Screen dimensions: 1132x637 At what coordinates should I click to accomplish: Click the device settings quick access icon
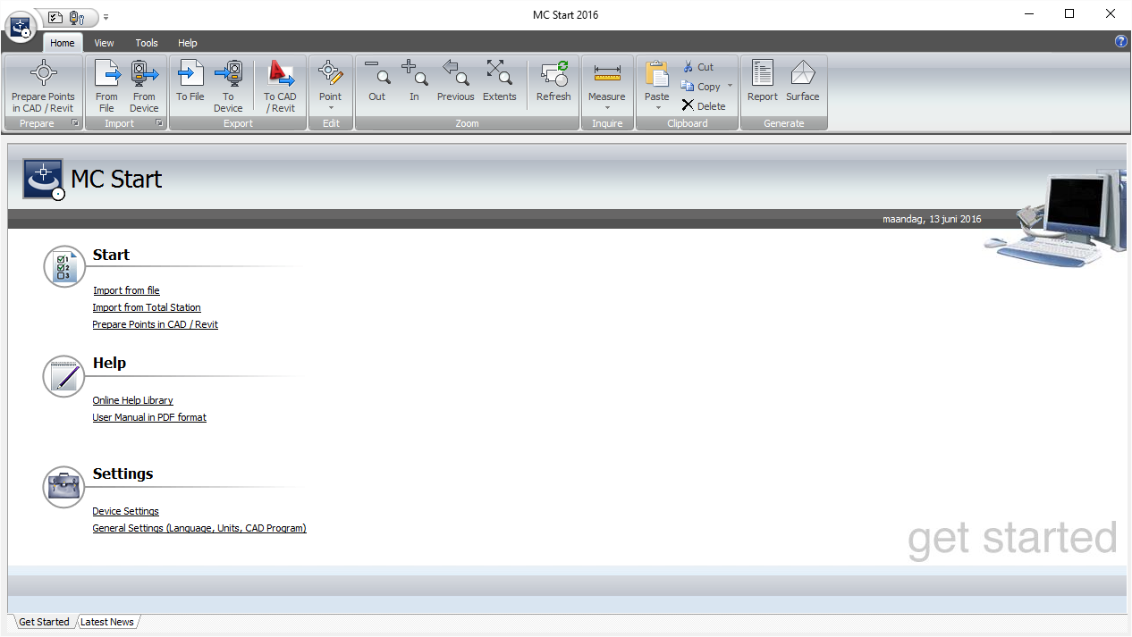[76, 17]
